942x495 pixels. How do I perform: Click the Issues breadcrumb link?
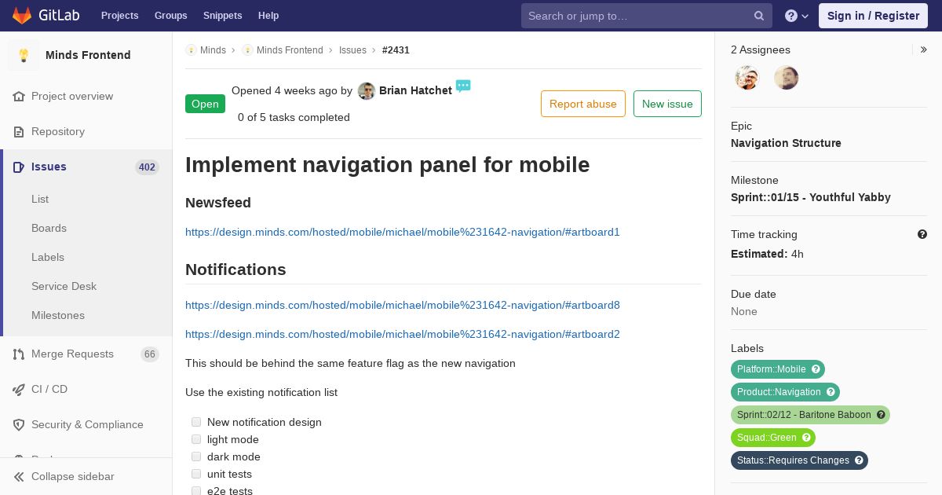pos(352,49)
